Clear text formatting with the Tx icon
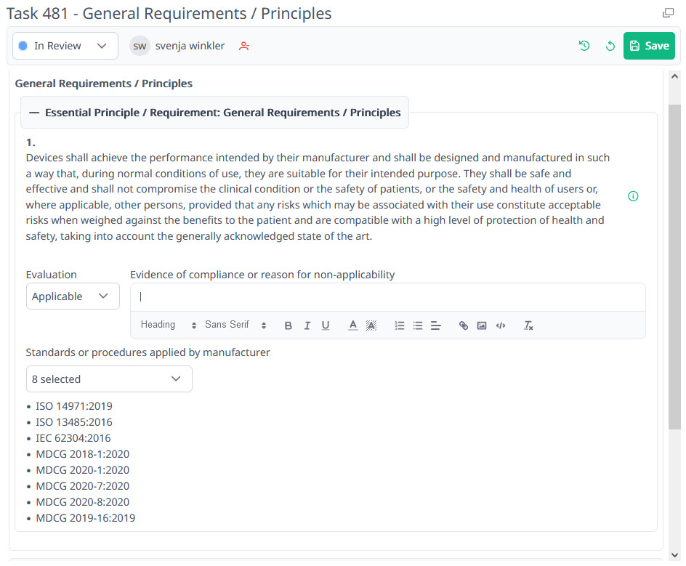 click(528, 326)
